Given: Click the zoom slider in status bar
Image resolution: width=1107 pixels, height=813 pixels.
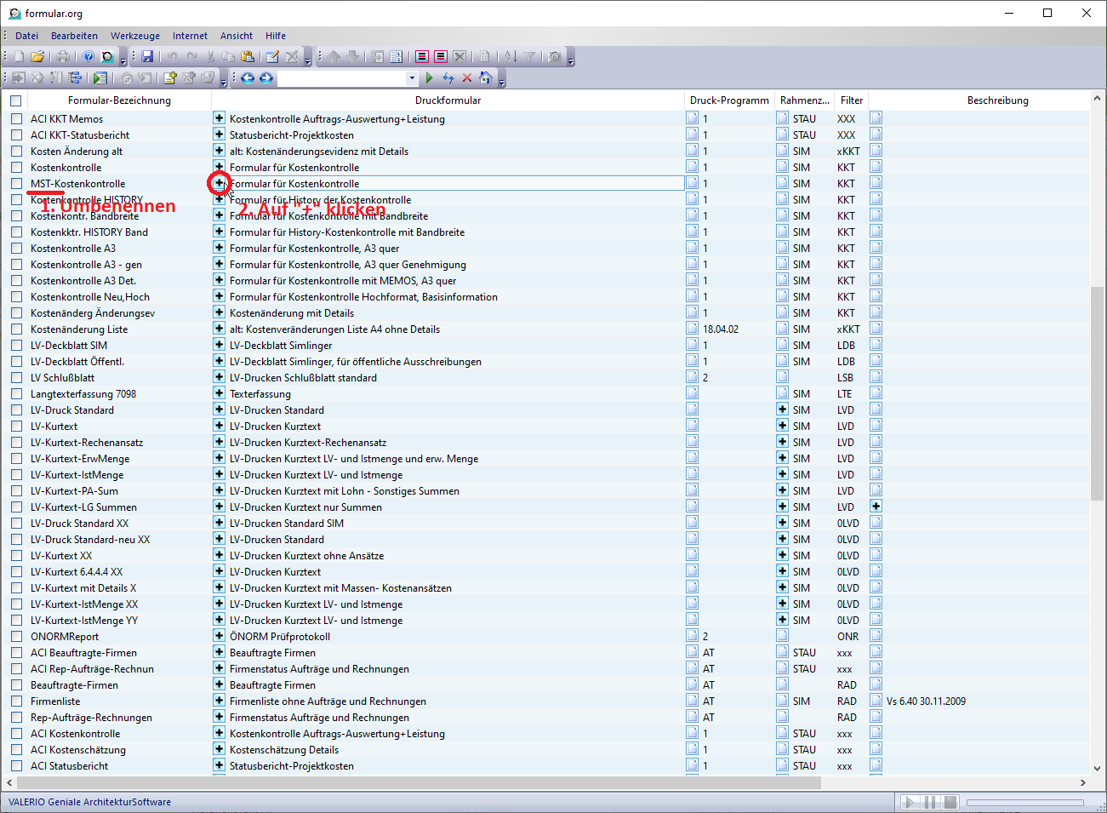Looking at the screenshot, I should click(1024, 802).
